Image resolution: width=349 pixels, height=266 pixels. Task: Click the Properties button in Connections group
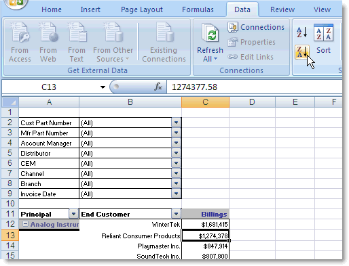coord(252,42)
